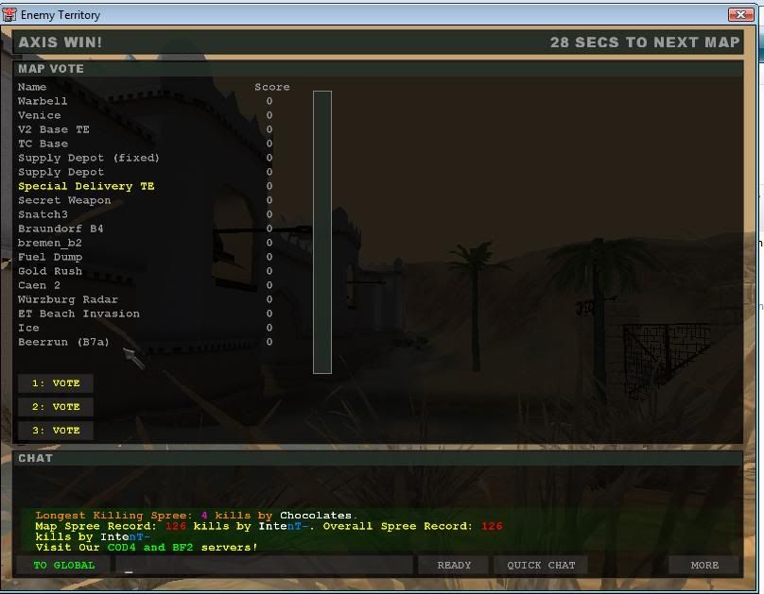Select Warbell in the map vote list
The image size is (764, 594).
(x=43, y=101)
